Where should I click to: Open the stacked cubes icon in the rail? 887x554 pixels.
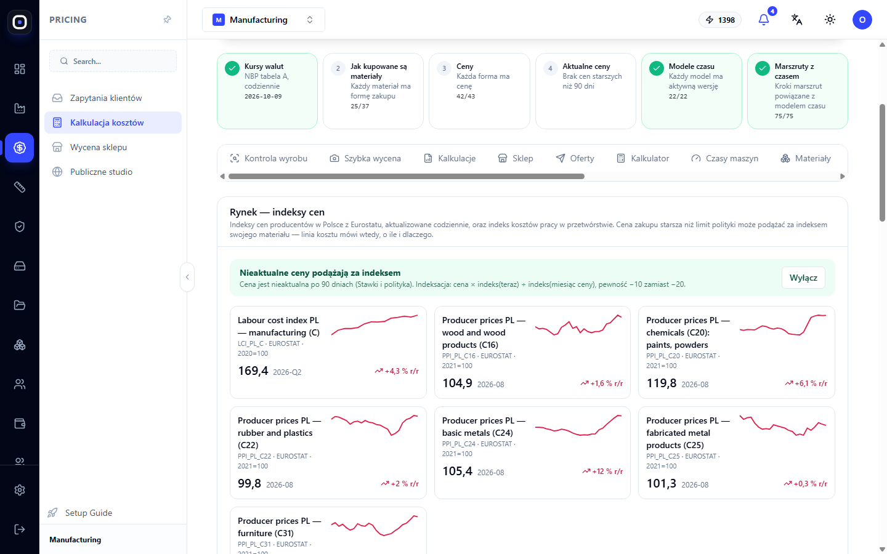point(20,345)
